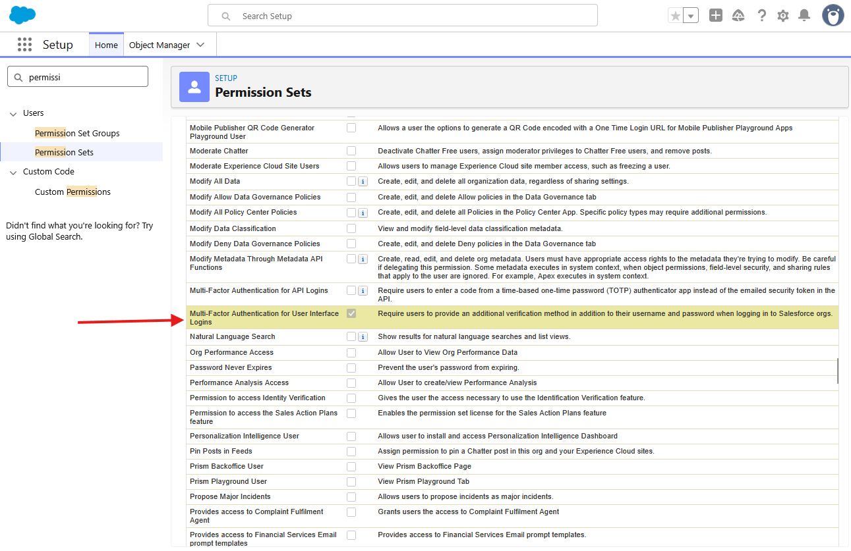Viewport: 851px width, 551px height.
Task: View notifications via the bell icon
Action: [x=804, y=15]
